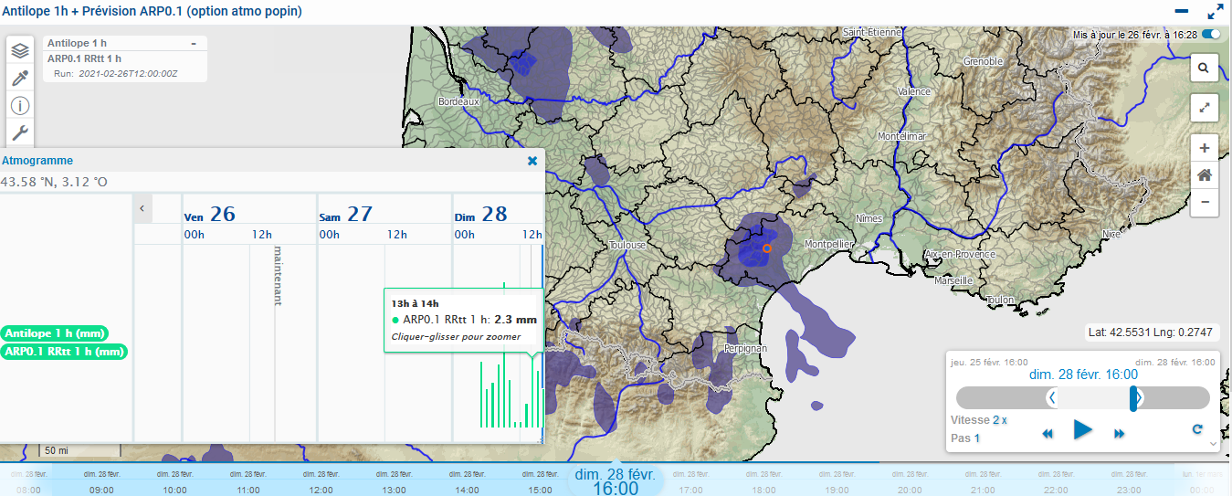The image size is (1232, 496).
Task: Collapse the time player panel chevron
Action: [1213, 443]
